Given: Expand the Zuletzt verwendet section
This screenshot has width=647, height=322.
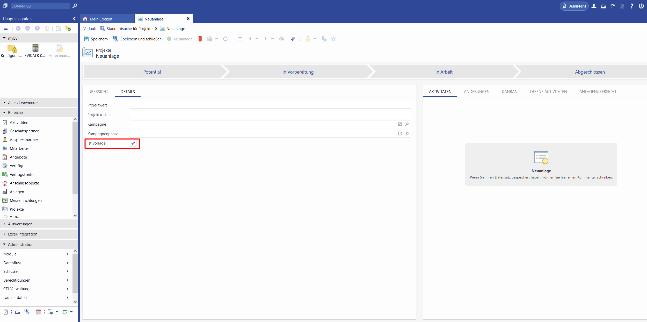Looking at the screenshot, I should point(23,103).
